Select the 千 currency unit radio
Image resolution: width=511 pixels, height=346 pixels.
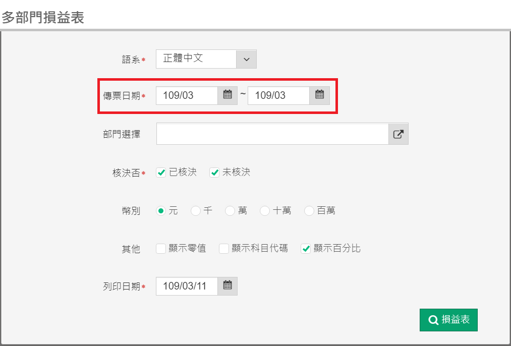point(196,211)
